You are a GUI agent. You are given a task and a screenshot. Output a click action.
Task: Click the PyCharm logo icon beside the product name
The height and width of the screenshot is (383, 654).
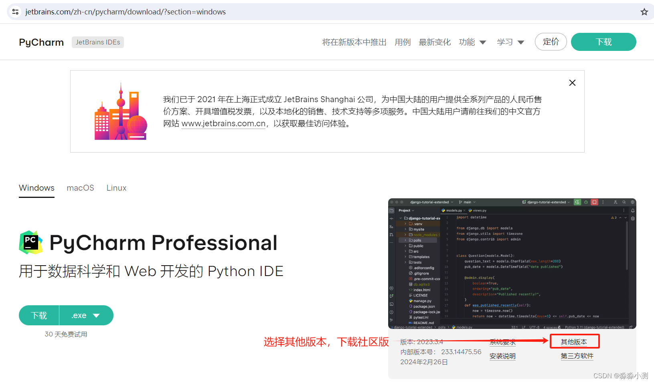tap(30, 242)
